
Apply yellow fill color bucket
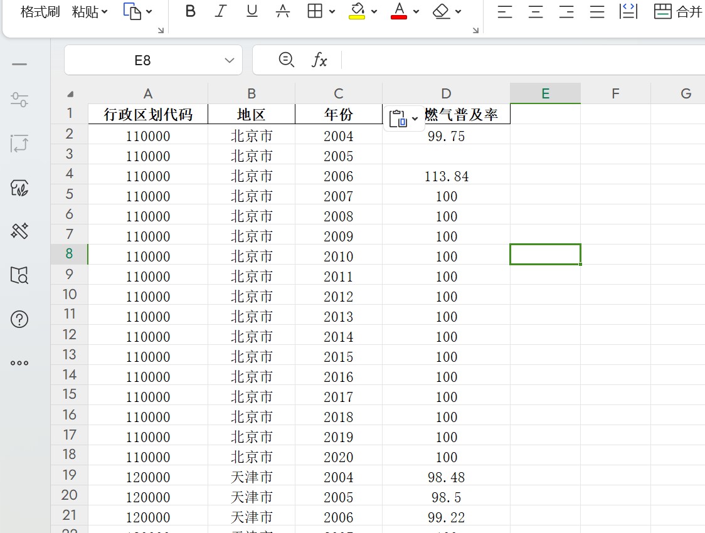357,11
